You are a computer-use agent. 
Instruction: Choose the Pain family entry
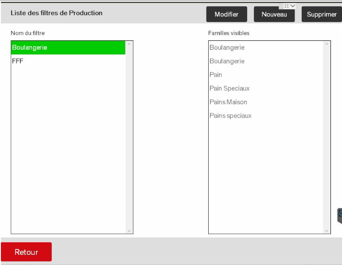click(216, 75)
